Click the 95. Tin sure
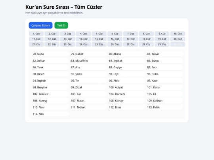214x160 pixels. point(88,81)
